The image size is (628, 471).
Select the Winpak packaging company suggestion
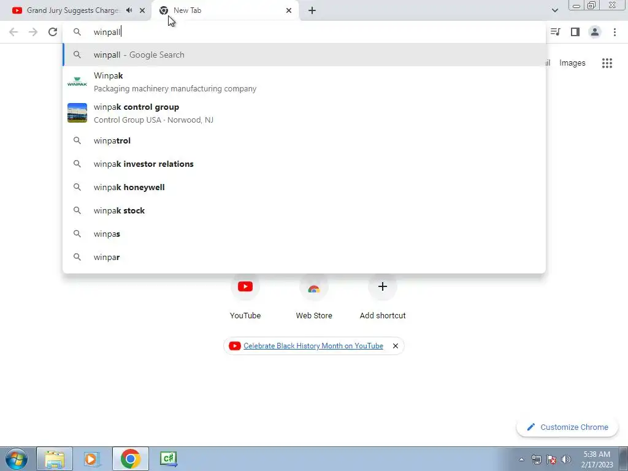[x=304, y=82]
